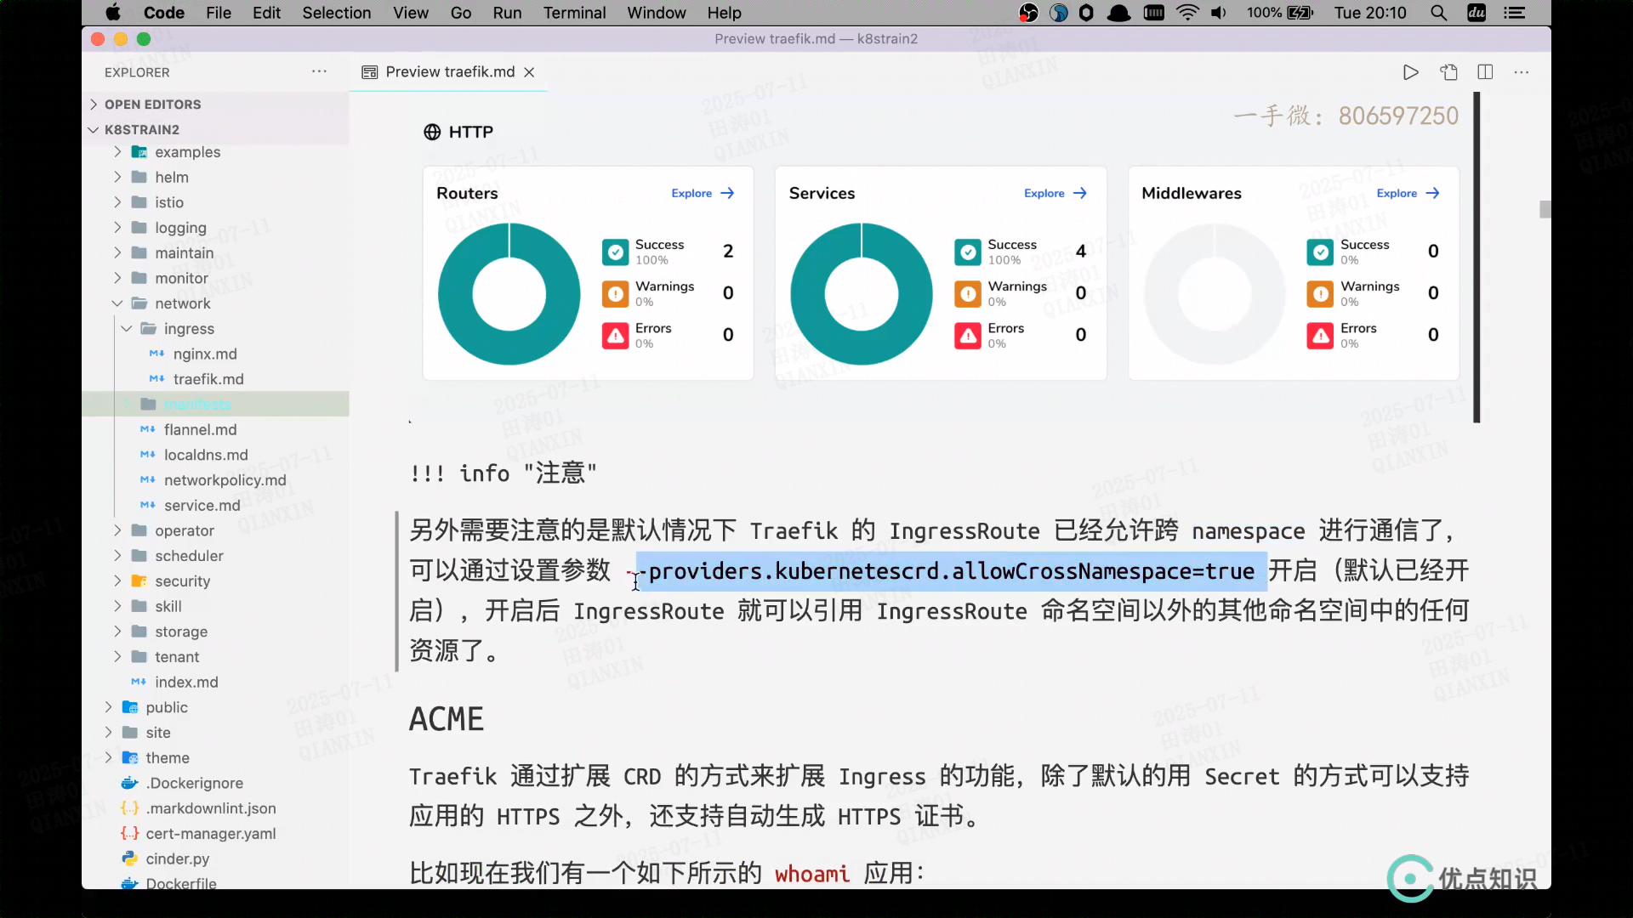The height and width of the screenshot is (918, 1633).
Task: Open editor more actions ellipsis
Action: (1522, 72)
